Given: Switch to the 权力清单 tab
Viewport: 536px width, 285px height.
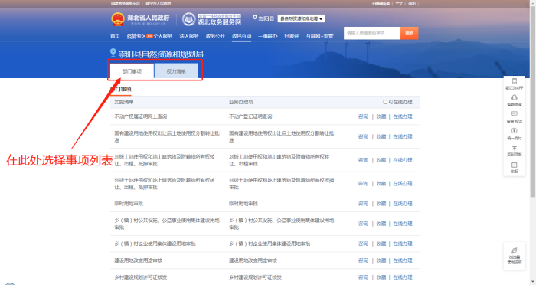Looking at the screenshot, I should point(176,71).
